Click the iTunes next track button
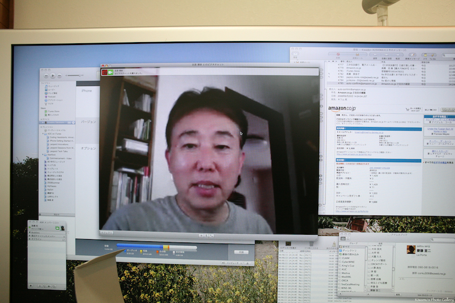 [59, 75]
